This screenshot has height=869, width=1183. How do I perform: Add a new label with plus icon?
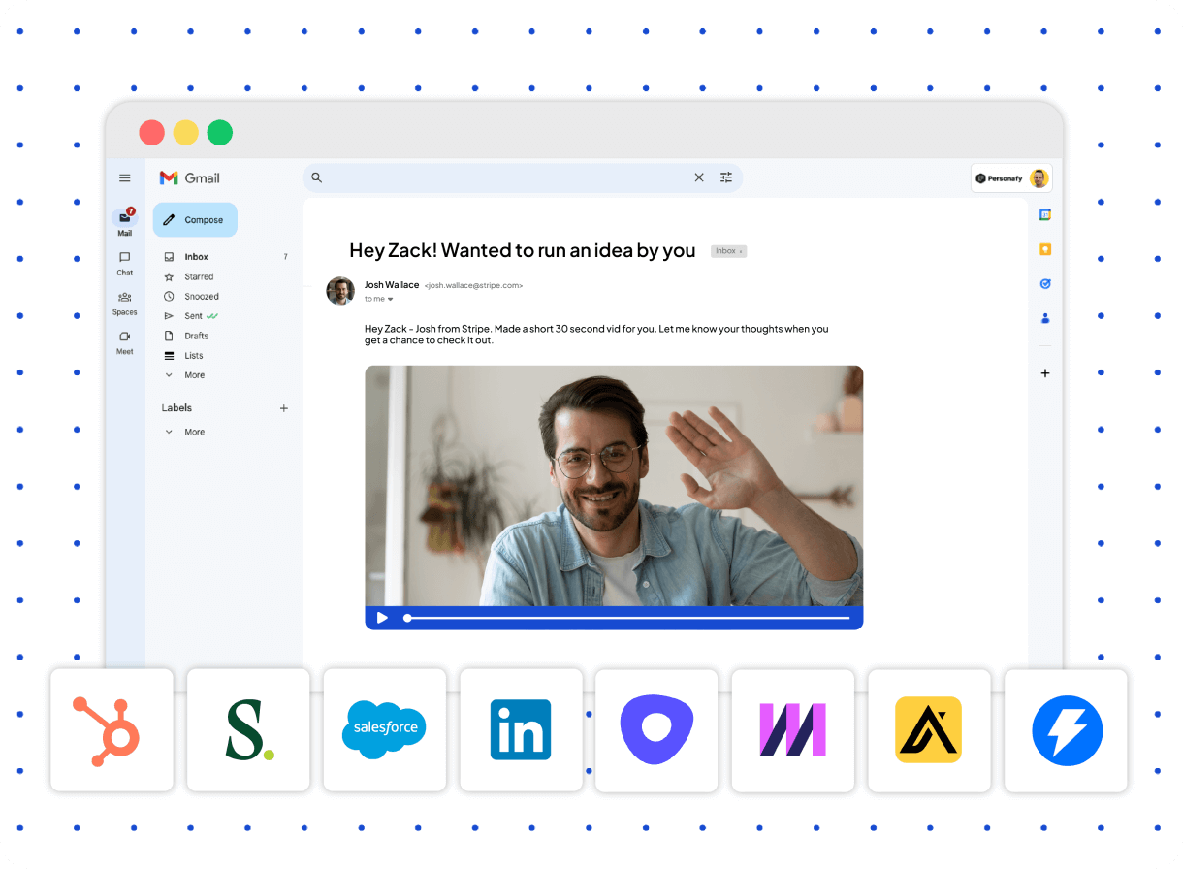pyautogui.click(x=284, y=408)
